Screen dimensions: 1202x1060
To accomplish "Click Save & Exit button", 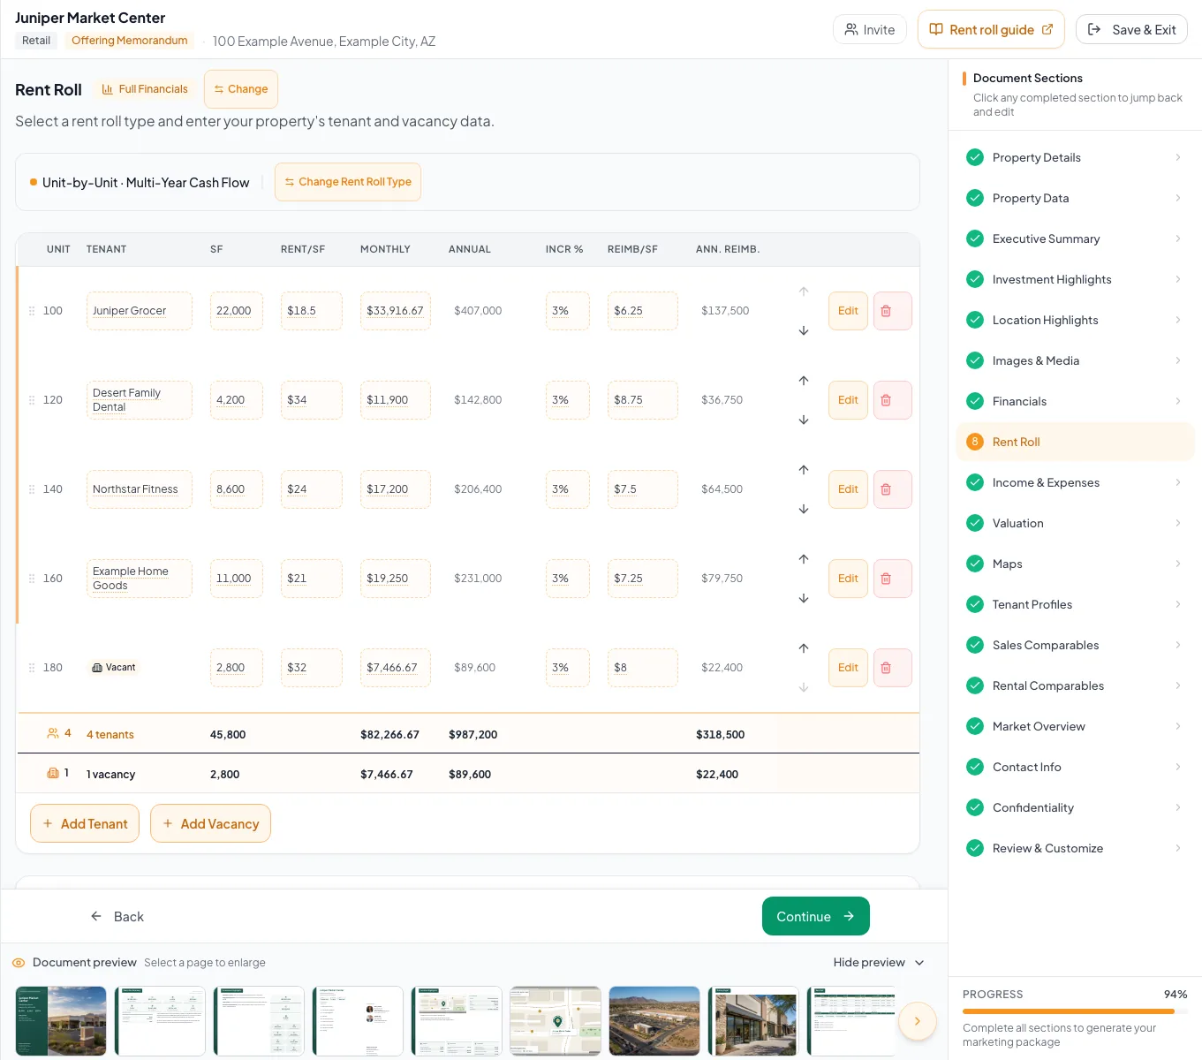I will tap(1131, 29).
